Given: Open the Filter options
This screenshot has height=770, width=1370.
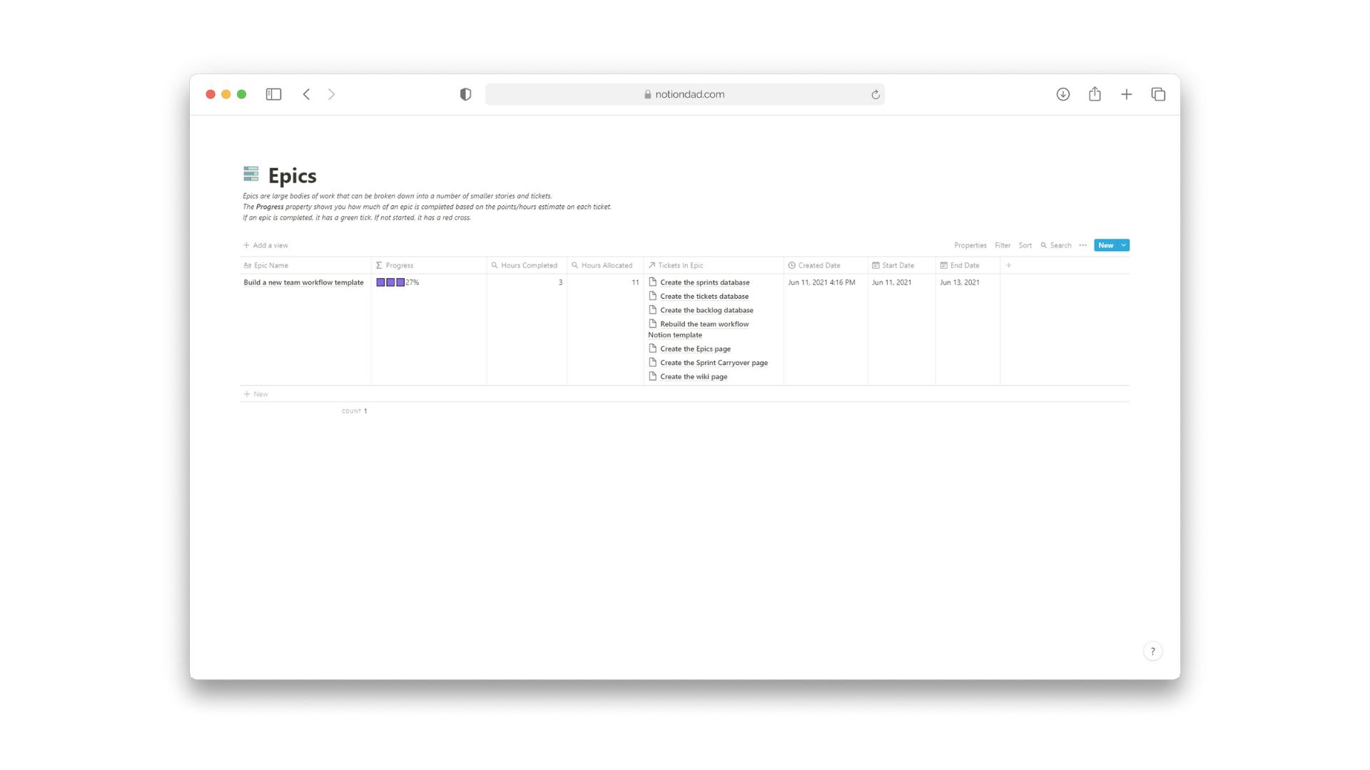Looking at the screenshot, I should click(x=1003, y=245).
